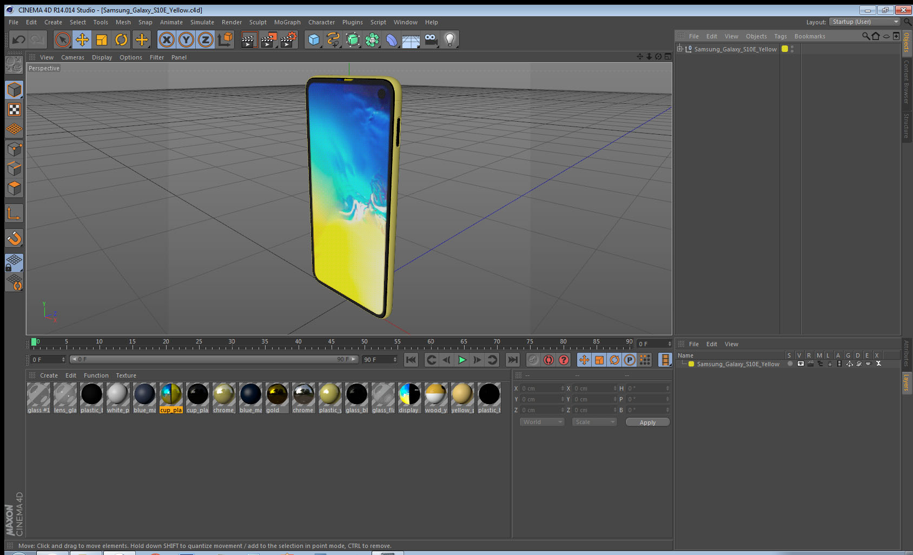Select the display material swatch
Screen dimensions: 913x555
coord(409,398)
